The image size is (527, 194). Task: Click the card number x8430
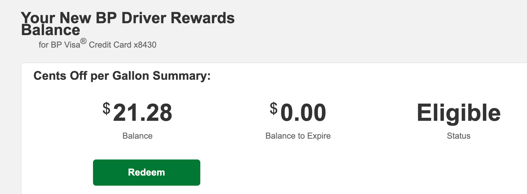tap(145, 45)
